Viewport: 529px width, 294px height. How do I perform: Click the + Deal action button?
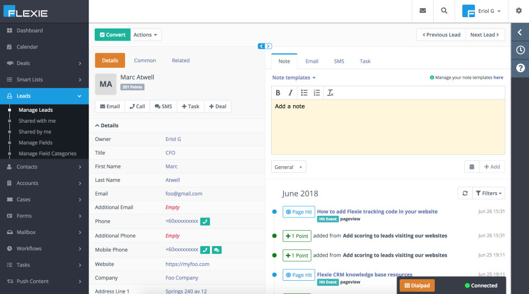[218, 107]
